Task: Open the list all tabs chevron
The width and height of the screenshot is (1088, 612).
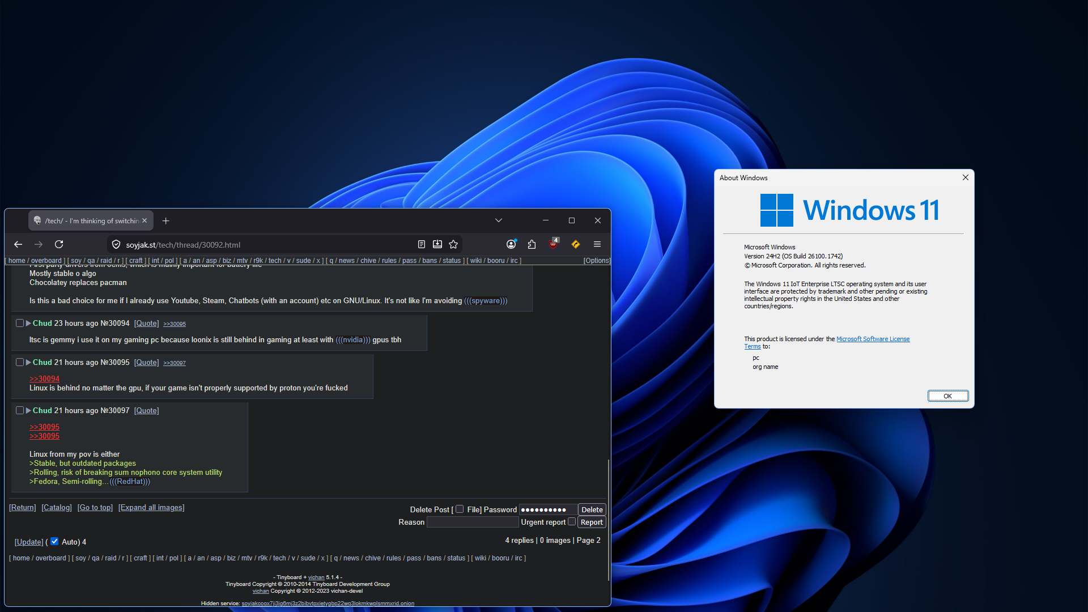Action: click(x=499, y=220)
